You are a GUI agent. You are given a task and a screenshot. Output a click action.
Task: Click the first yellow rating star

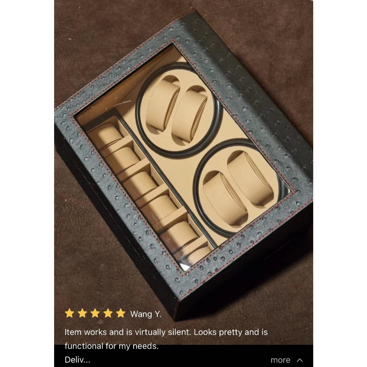(x=70, y=313)
